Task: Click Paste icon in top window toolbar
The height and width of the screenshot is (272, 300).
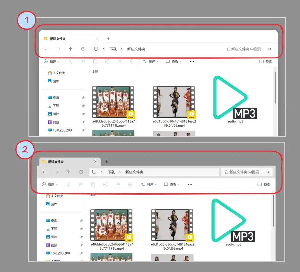Action: pos(95,61)
